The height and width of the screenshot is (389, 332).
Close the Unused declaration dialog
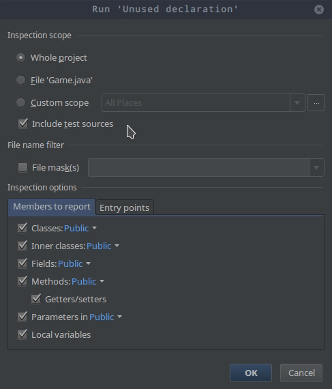(319, 10)
